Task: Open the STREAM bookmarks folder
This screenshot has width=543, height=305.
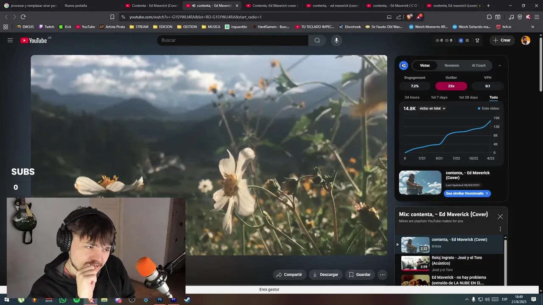Action: tap(139, 27)
